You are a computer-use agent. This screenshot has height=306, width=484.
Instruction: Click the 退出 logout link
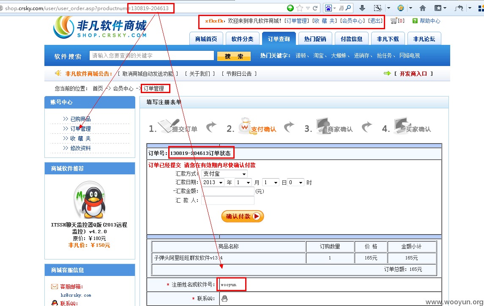[375, 21]
